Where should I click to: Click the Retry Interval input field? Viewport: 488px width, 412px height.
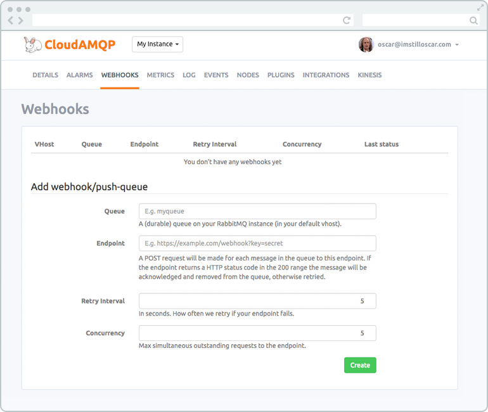[257, 301]
